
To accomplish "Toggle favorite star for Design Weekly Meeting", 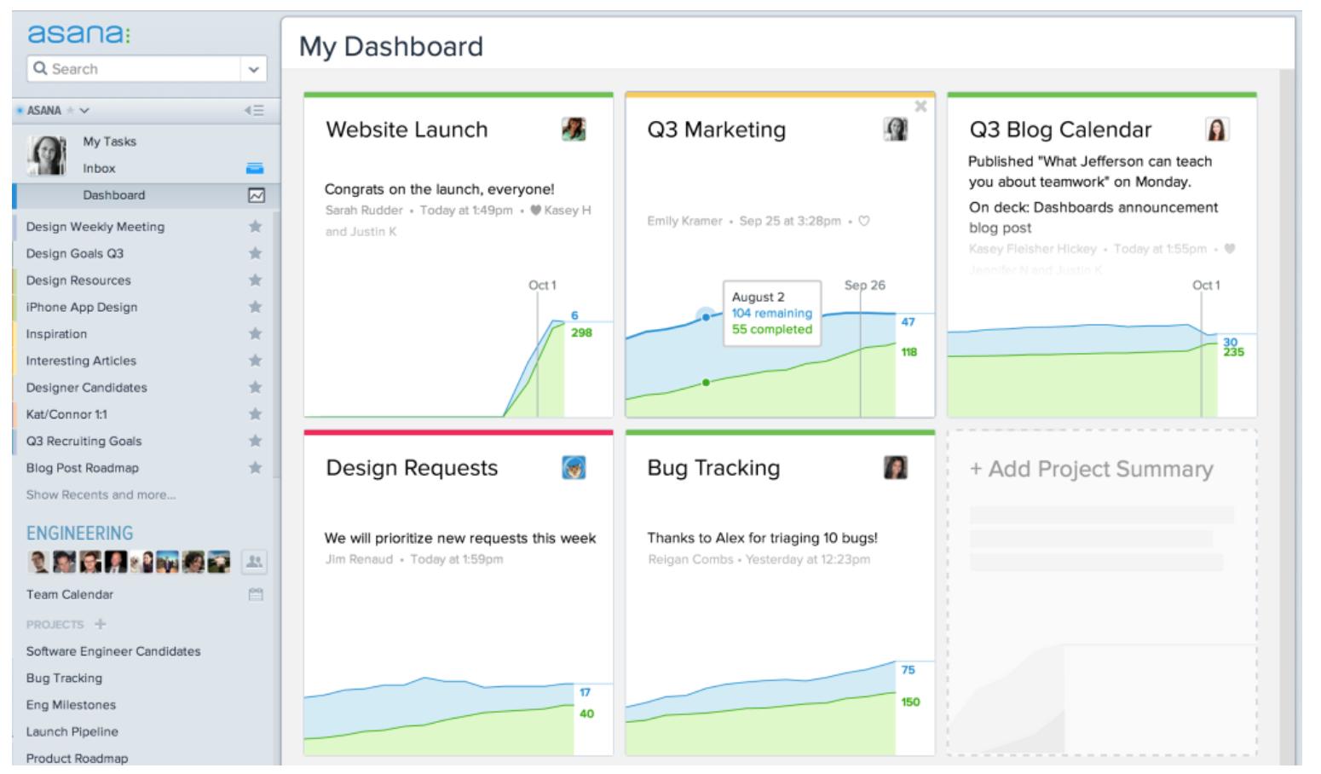I will [255, 227].
